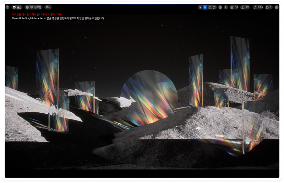Toggle world/local coordinate space globe icon
Image resolution: width=284 pixels, height=183 pixels.
(x=220, y=7)
